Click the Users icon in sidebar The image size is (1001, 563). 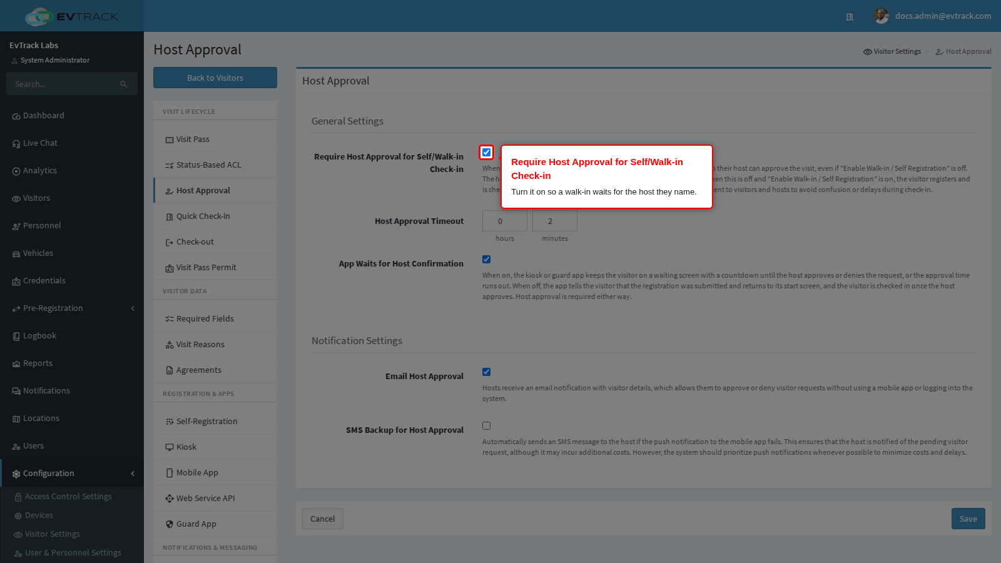16,447
